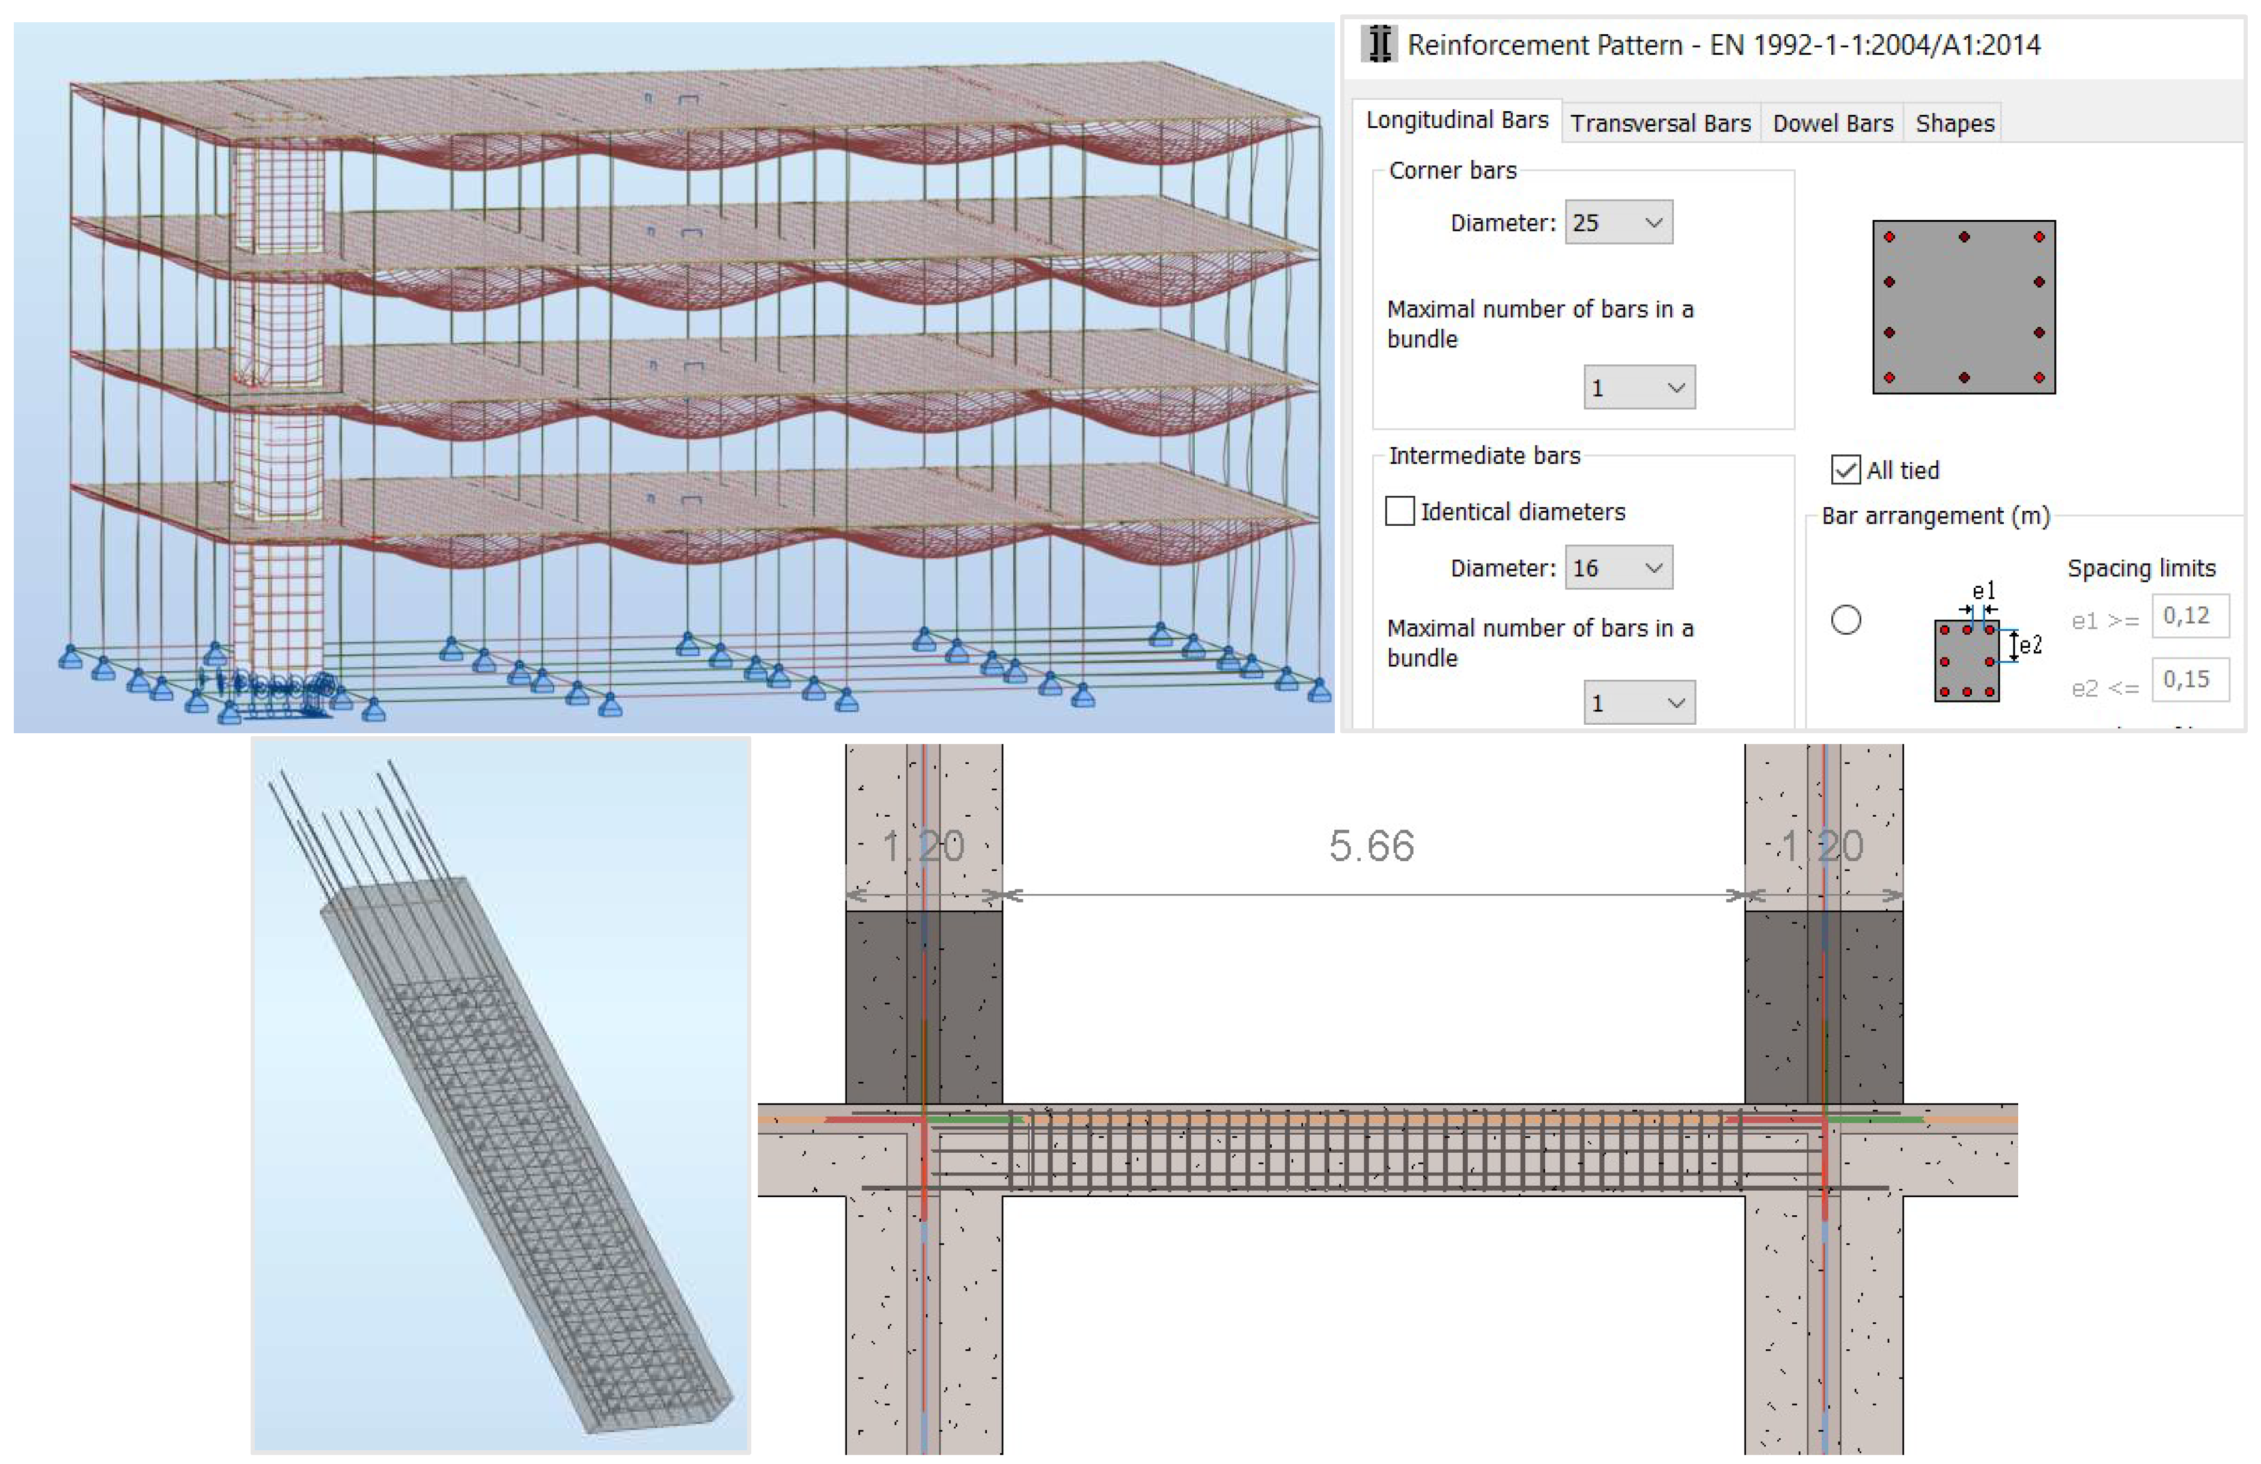2261x1464 pixels.
Task: Click the Reinforcement Pattern dialog title icon
Action: 1379,44
